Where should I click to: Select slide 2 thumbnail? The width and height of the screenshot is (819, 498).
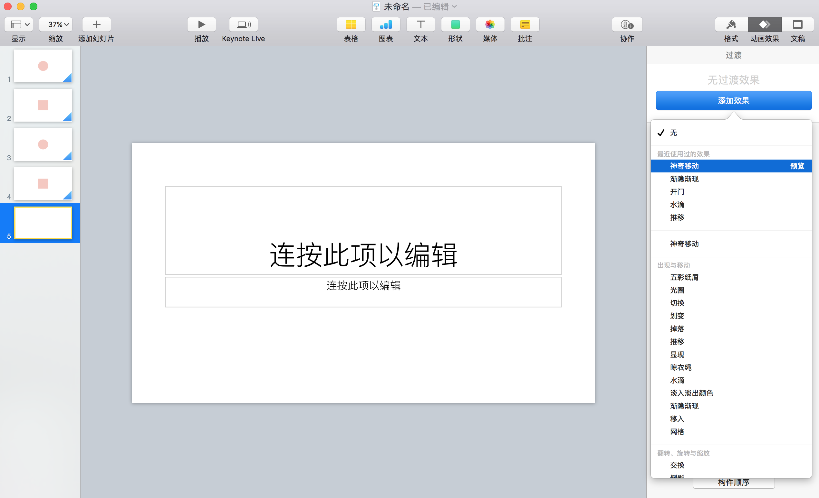tap(43, 105)
